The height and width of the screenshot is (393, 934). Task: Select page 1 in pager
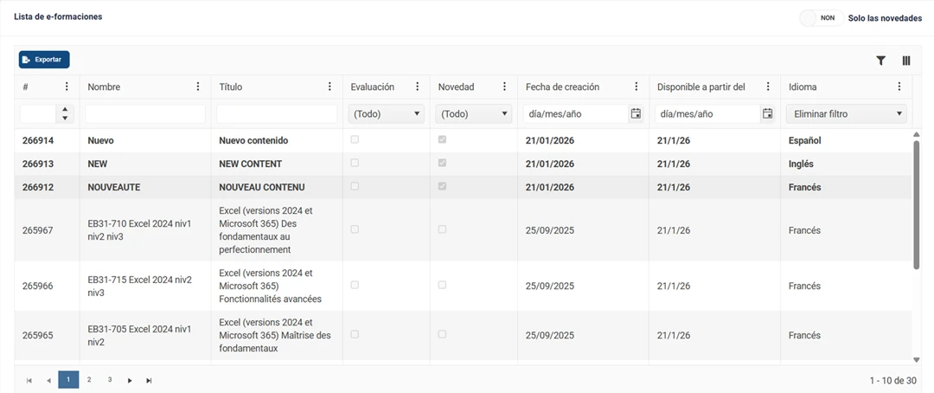click(x=68, y=379)
